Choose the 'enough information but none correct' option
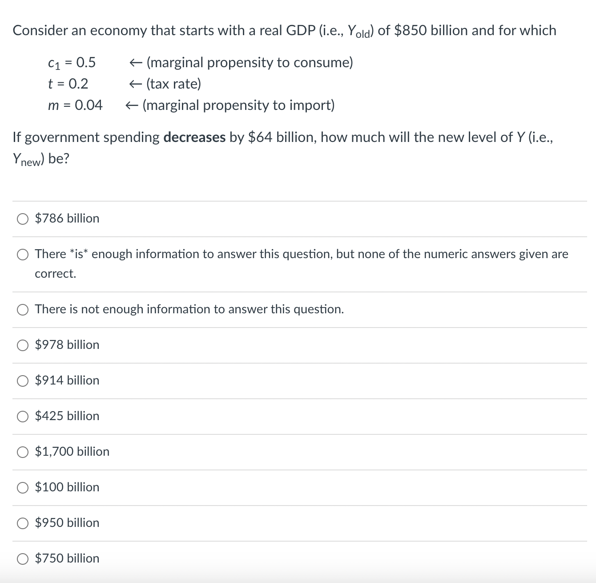Image resolution: width=596 pixels, height=583 pixels. pos(22,254)
